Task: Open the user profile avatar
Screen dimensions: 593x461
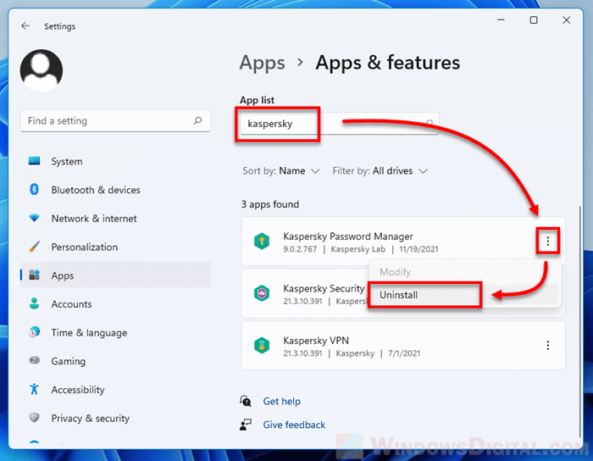Action: point(42,70)
